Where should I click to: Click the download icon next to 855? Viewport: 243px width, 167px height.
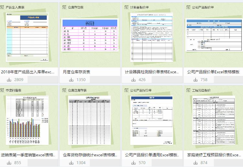(9, 163)
